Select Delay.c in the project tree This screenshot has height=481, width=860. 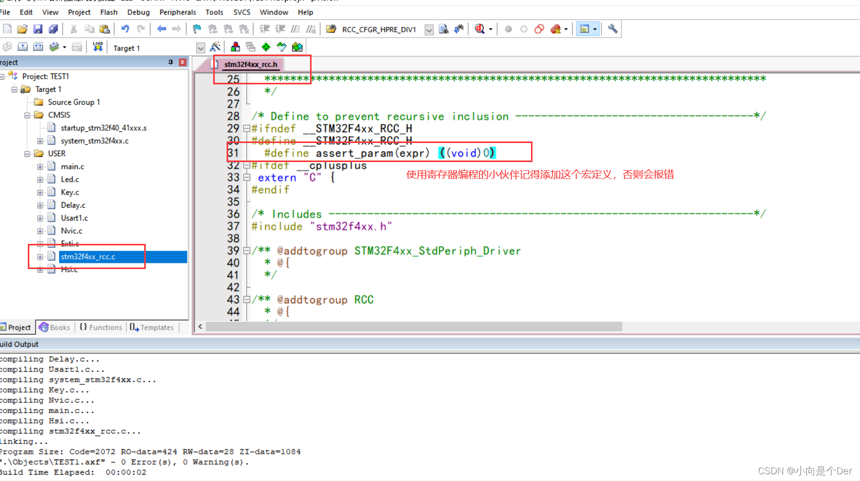73,205
